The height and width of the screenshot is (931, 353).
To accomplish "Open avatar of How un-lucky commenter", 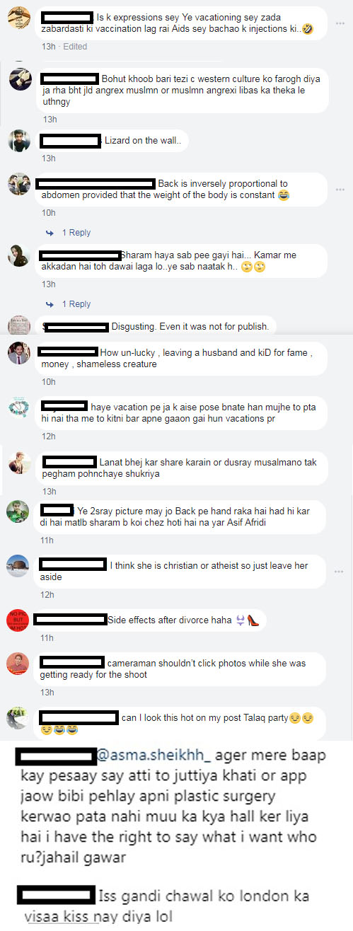I will click(x=19, y=352).
